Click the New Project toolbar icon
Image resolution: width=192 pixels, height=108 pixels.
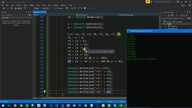[12, 8]
